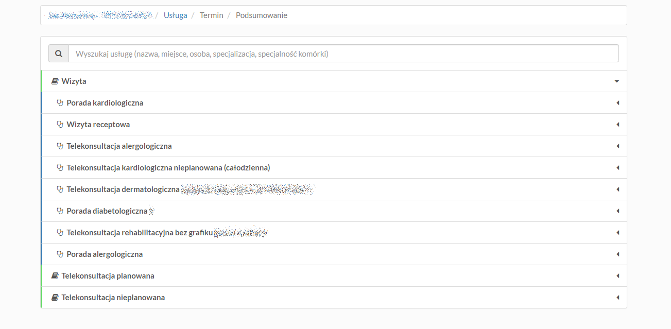Expand Telekonsultacja nieplanowana using its arrow
671x329 pixels.
coord(617,298)
